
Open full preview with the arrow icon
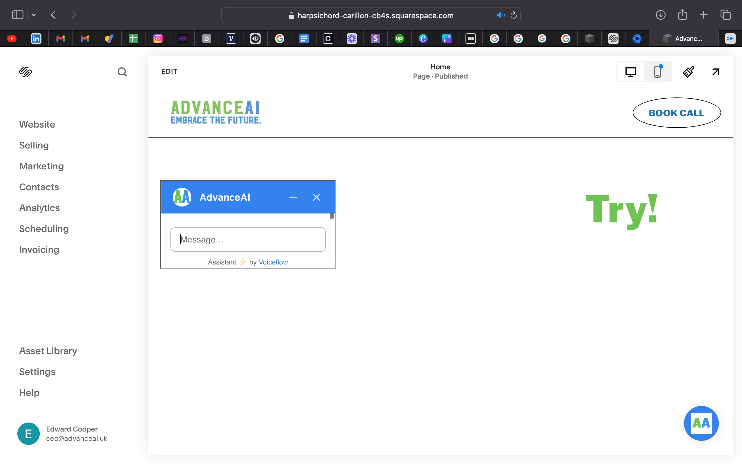[x=716, y=72]
